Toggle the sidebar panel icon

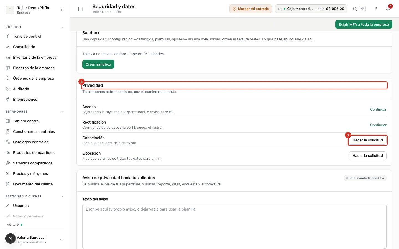coord(80,9)
